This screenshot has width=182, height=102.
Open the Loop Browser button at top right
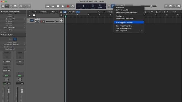[x=175, y=6]
